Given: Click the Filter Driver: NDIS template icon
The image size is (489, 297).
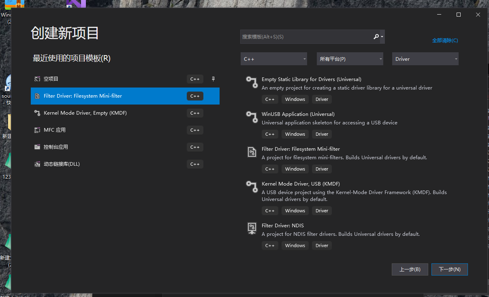Looking at the screenshot, I should 252,228.
